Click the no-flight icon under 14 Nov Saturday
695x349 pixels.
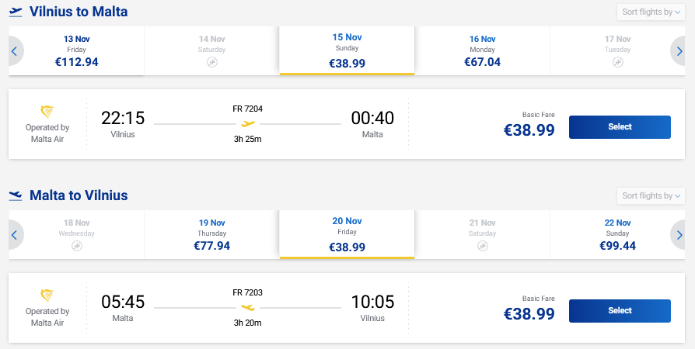212,62
